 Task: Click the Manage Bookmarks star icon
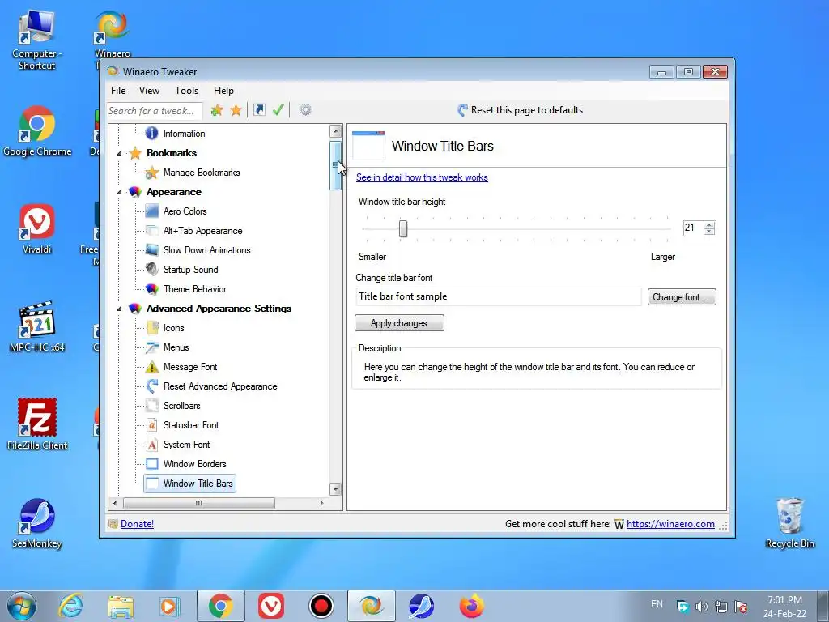[151, 173]
